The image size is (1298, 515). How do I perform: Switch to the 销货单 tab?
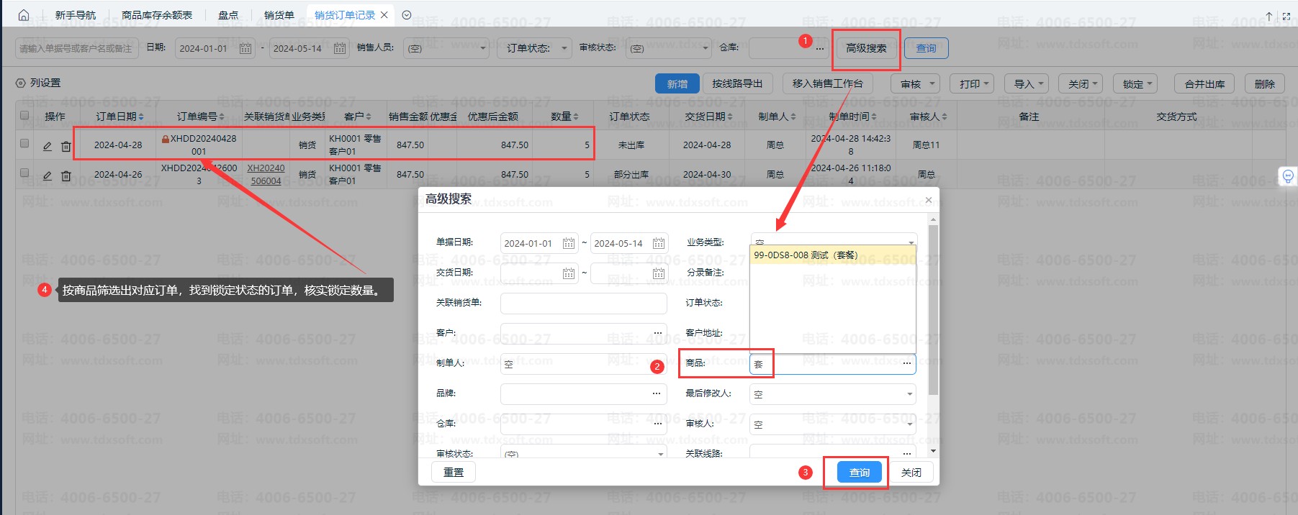(279, 15)
